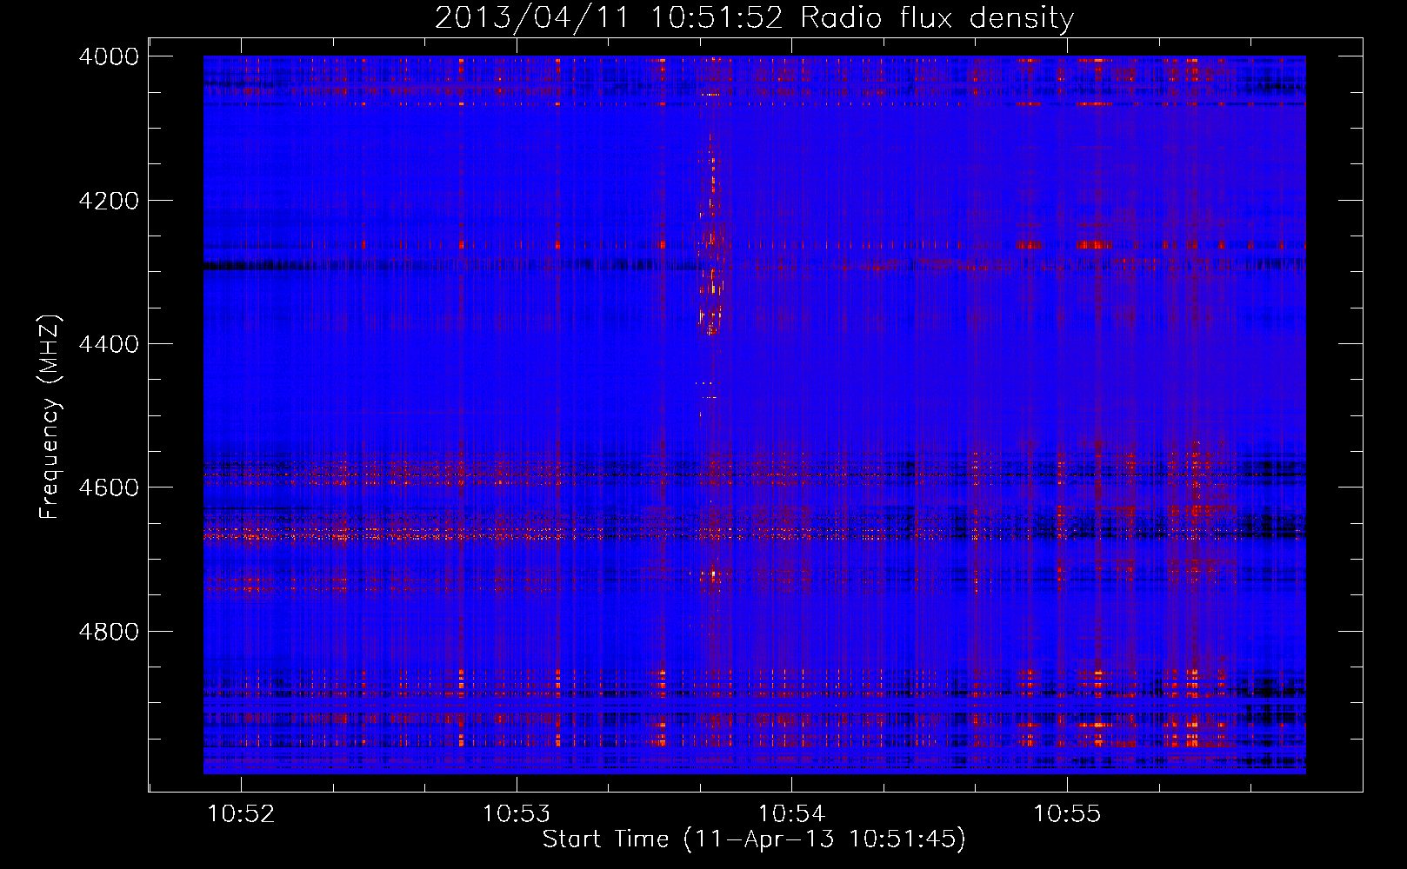Click the 4200 frequency tick label
Image resolution: width=1407 pixels, height=869 pixels.
click(108, 201)
